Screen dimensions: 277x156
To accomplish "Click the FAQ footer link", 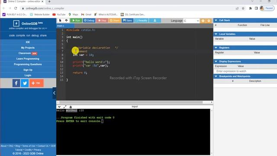I will (11, 146).
